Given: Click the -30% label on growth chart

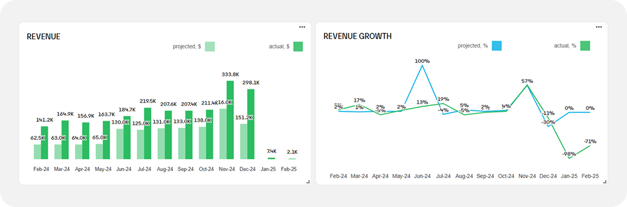Looking at the screenshot, I should [x=548, y=122].
